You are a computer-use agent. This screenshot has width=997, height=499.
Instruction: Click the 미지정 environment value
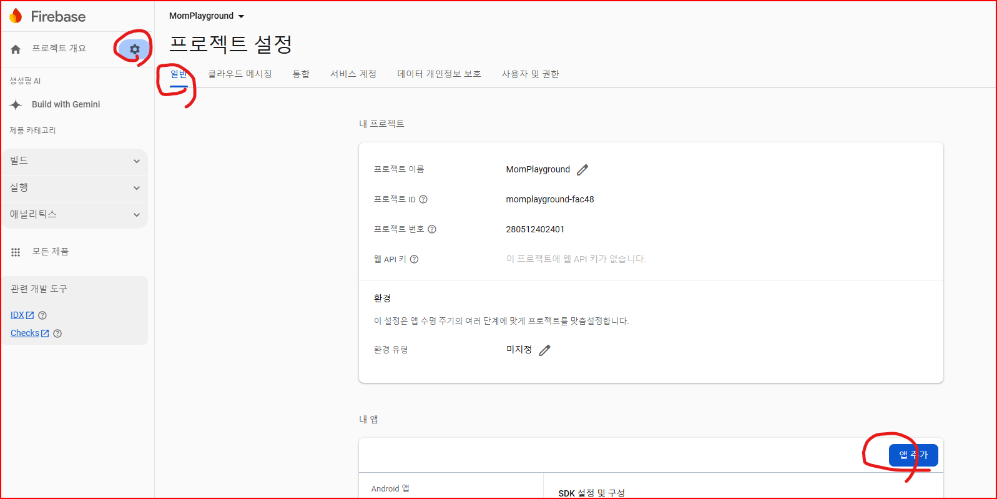(519, 350)
